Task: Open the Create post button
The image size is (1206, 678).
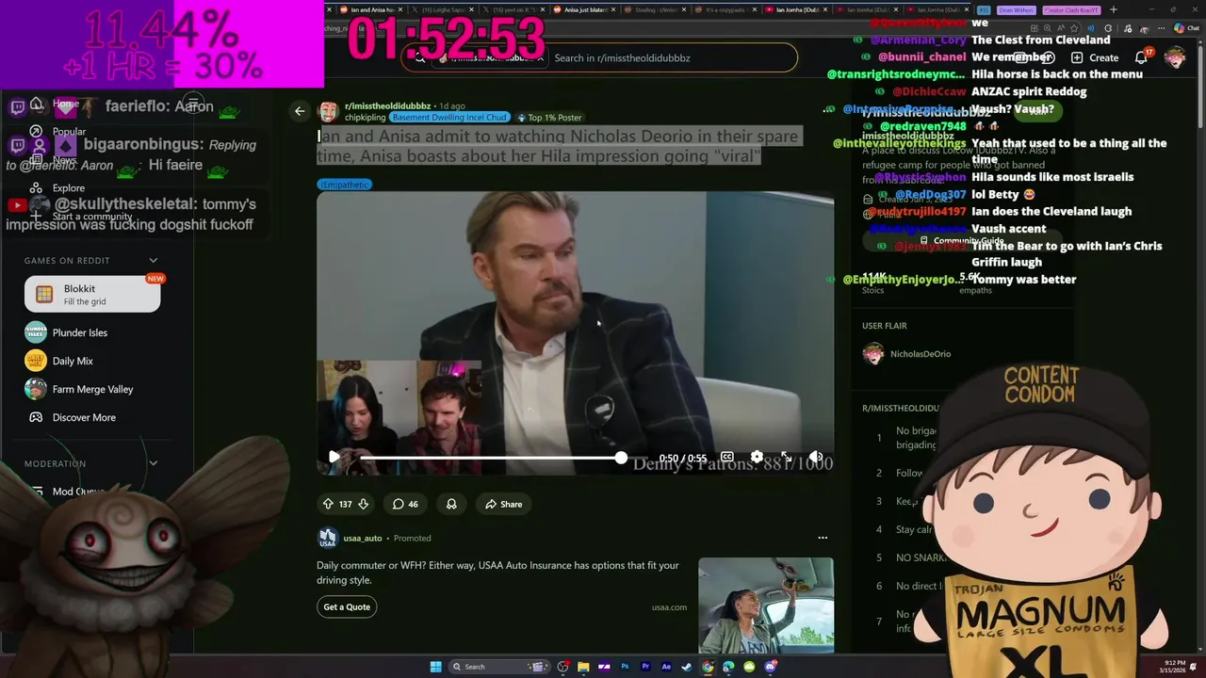Action: click(x=1094, y=57)
